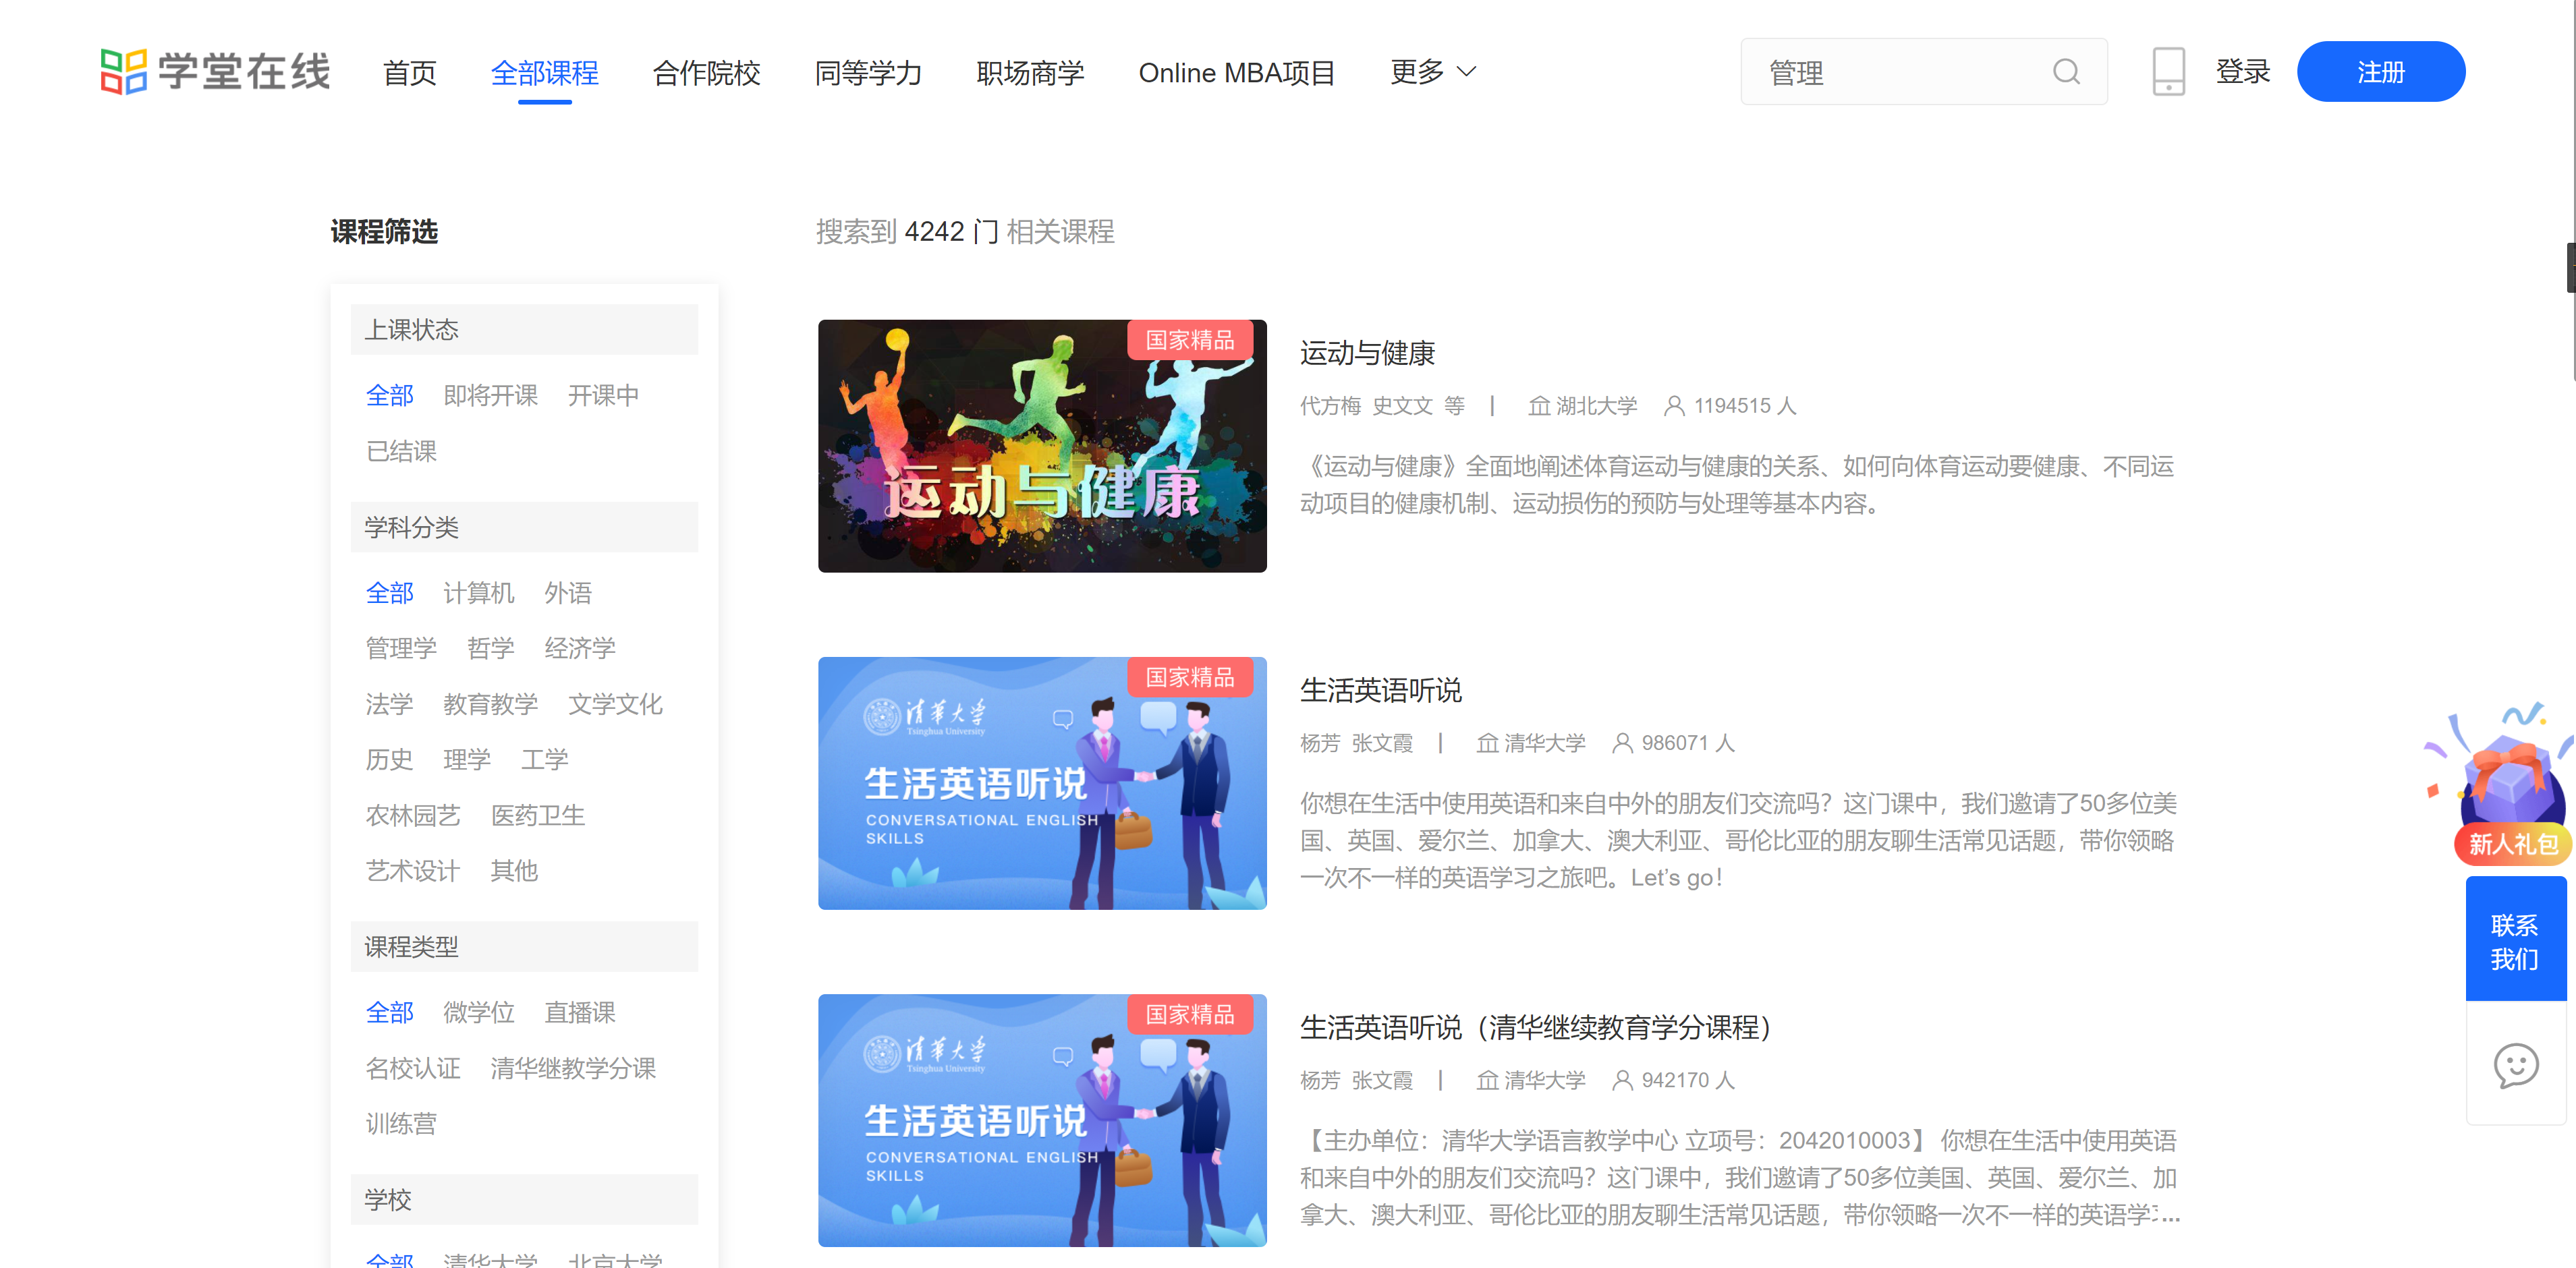This screenshot has width=2576, height=1268.
Task: Filter by 名校认证 course type
Action: (412, 1068)
